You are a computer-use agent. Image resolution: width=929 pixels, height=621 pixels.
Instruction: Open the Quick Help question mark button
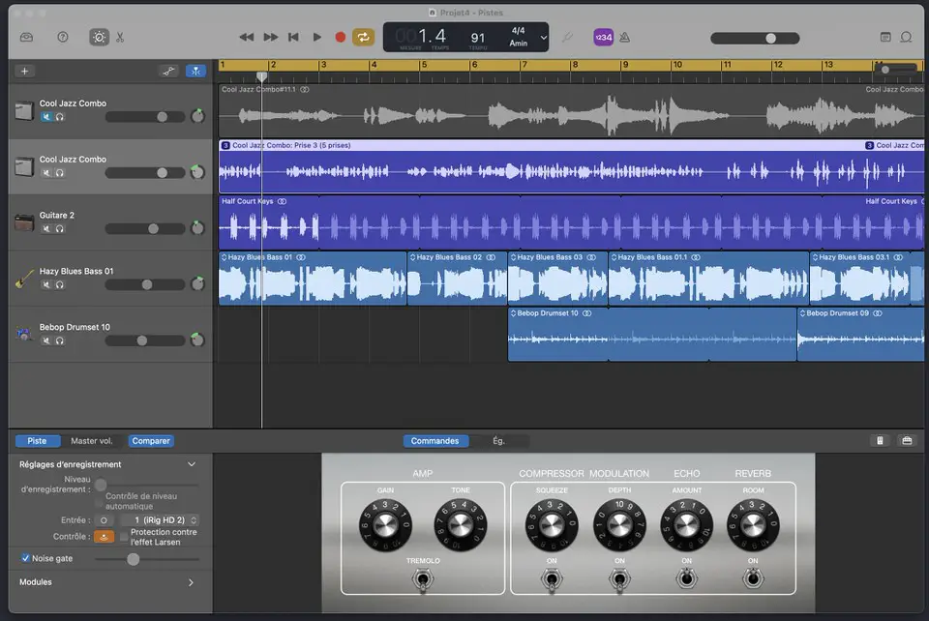pyautogui.click(x=63, y=38)
